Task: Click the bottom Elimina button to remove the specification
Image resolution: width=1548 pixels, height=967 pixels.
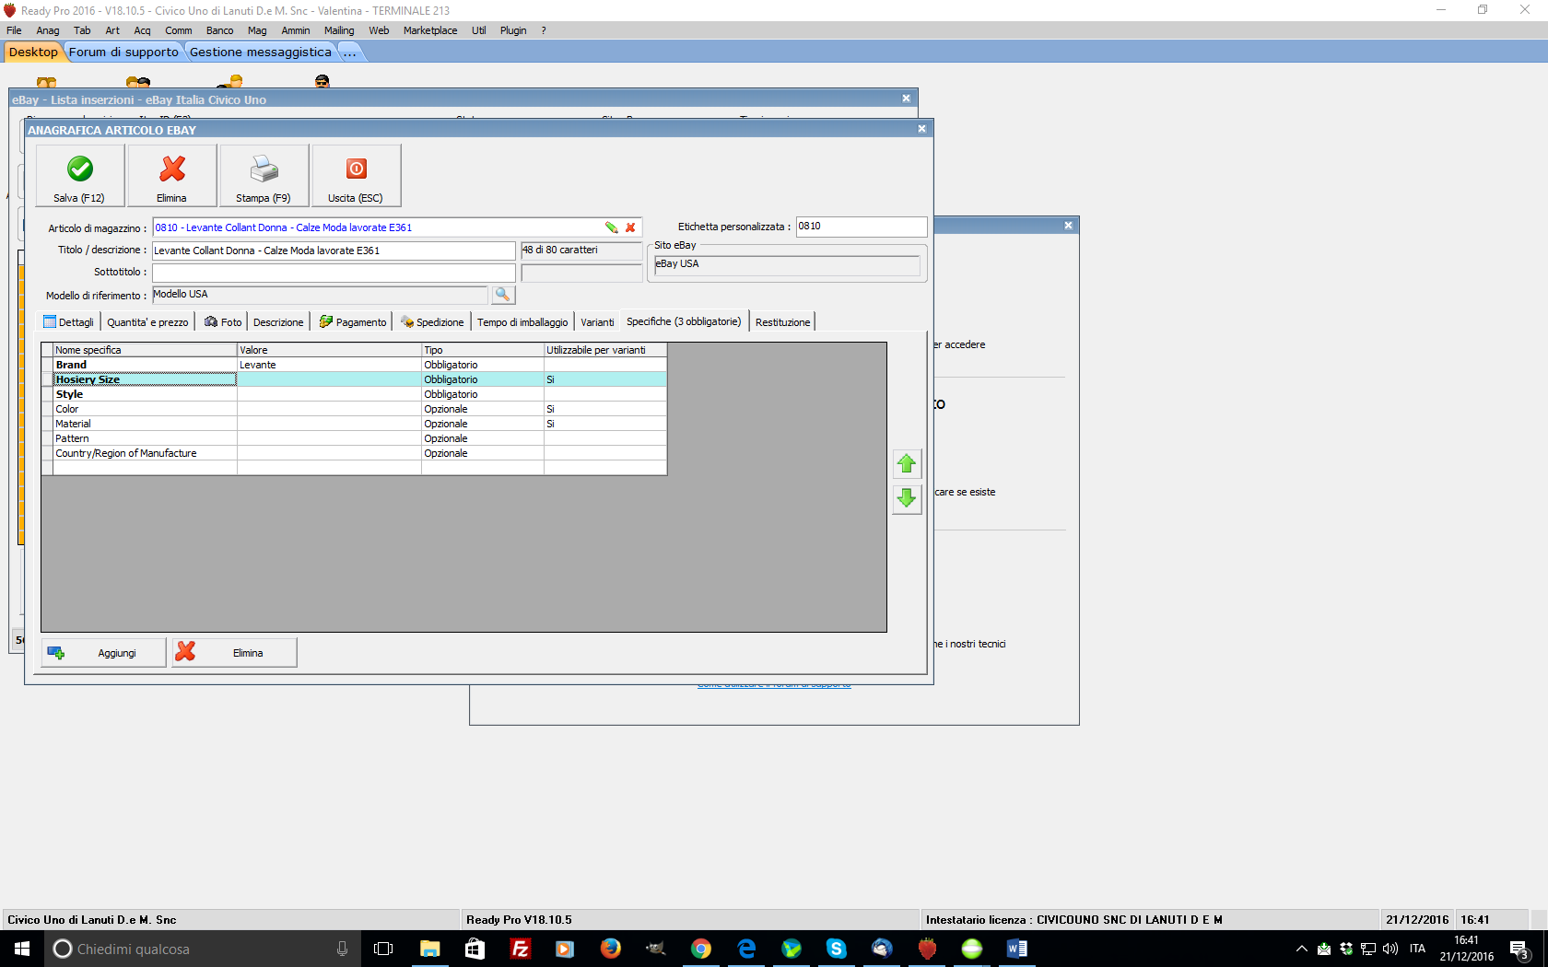Action: (235, 653)
